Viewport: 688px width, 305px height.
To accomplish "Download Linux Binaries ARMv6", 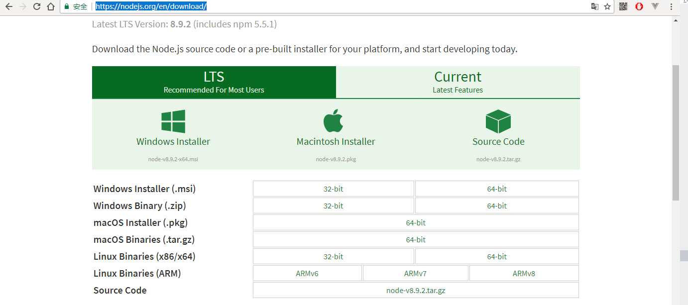I will [x=307, y=273].
